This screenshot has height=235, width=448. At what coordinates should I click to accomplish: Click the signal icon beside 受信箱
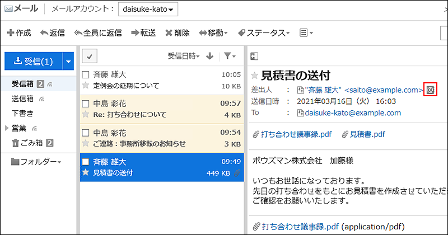pyautogui.click(x=50, y=84)
